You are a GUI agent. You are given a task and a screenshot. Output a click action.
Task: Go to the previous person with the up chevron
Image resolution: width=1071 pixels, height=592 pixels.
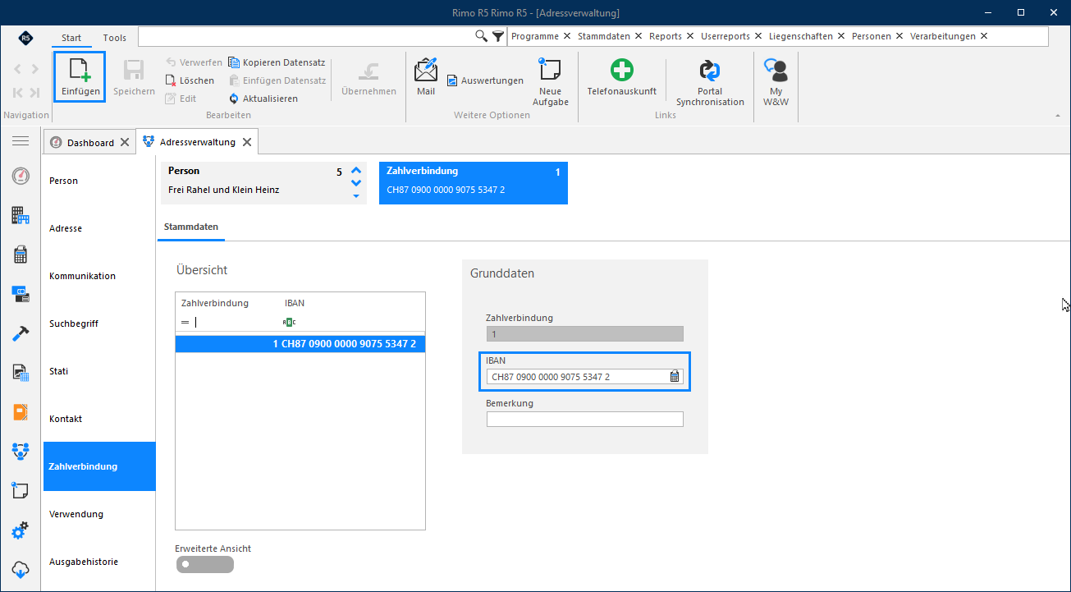coord(356,172)
